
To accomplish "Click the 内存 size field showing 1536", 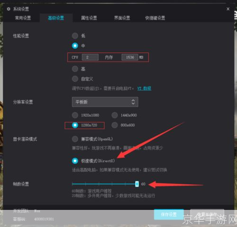I will pyautogui.click(x=130, y=57).
